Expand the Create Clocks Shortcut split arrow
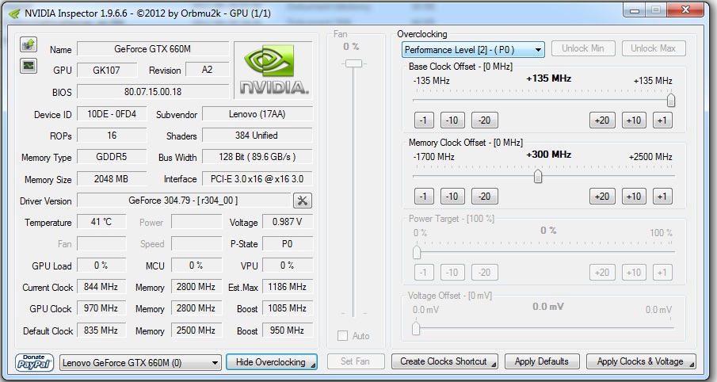This screenshot has height=382, width=717. (495, 365)
